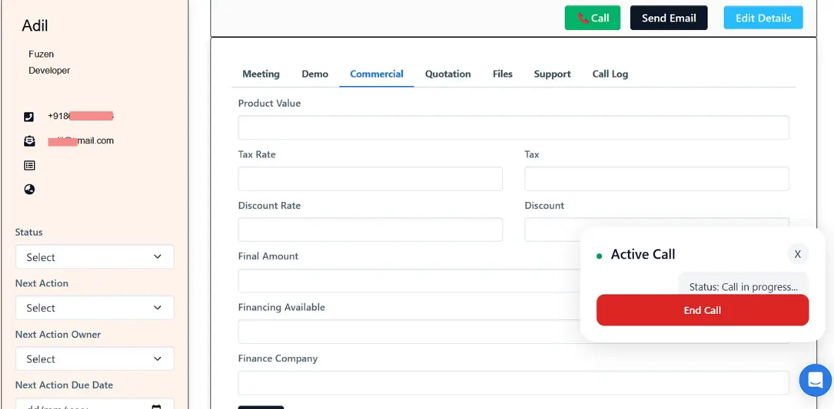The width and height of the screenshot is (834, 409).
Task: Click the Tax input field
Action: pos(657,178)
